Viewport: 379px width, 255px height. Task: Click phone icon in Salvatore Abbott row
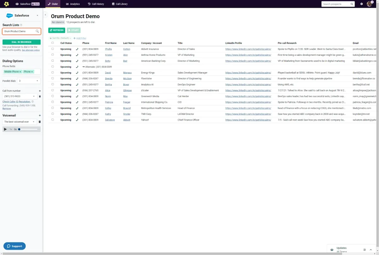point(77,120)
